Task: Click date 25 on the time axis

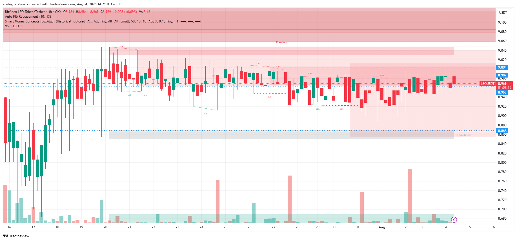Action: 225,227
